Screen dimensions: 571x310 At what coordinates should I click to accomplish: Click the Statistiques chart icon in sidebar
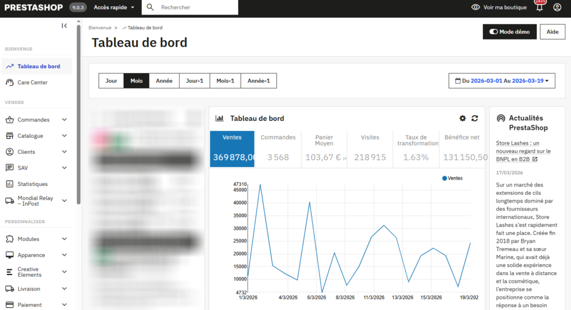(x=9, y=184)
